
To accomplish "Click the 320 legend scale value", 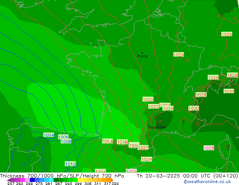I will coord(115,183).
